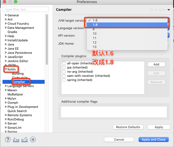Click the export preferences icon
The image size is (174, 147).
pos(25,140)
